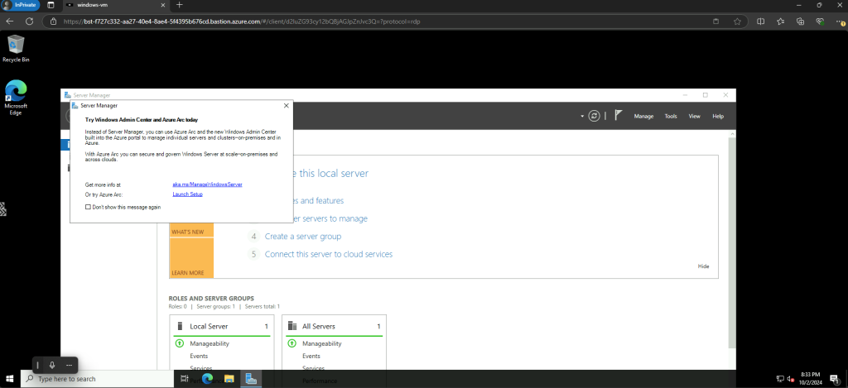Image resolution: width=848 pixels, height=388 pixels.
Task: Click the "Type here to search" taskbar box
Action: 98,379
